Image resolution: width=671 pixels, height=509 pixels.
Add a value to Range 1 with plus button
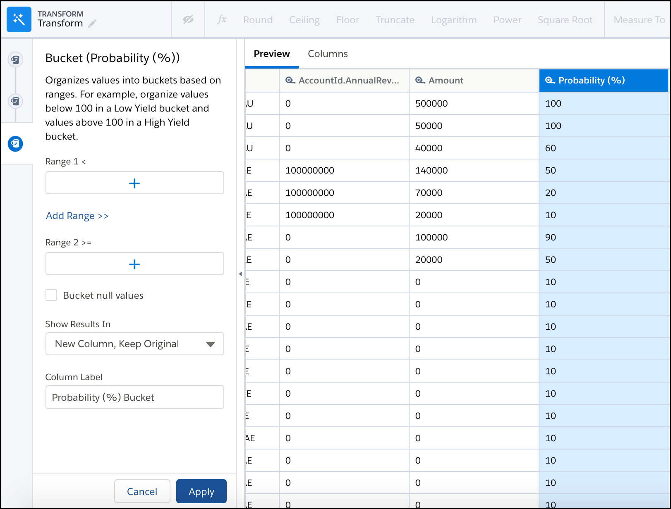click(x=134, y=183)
